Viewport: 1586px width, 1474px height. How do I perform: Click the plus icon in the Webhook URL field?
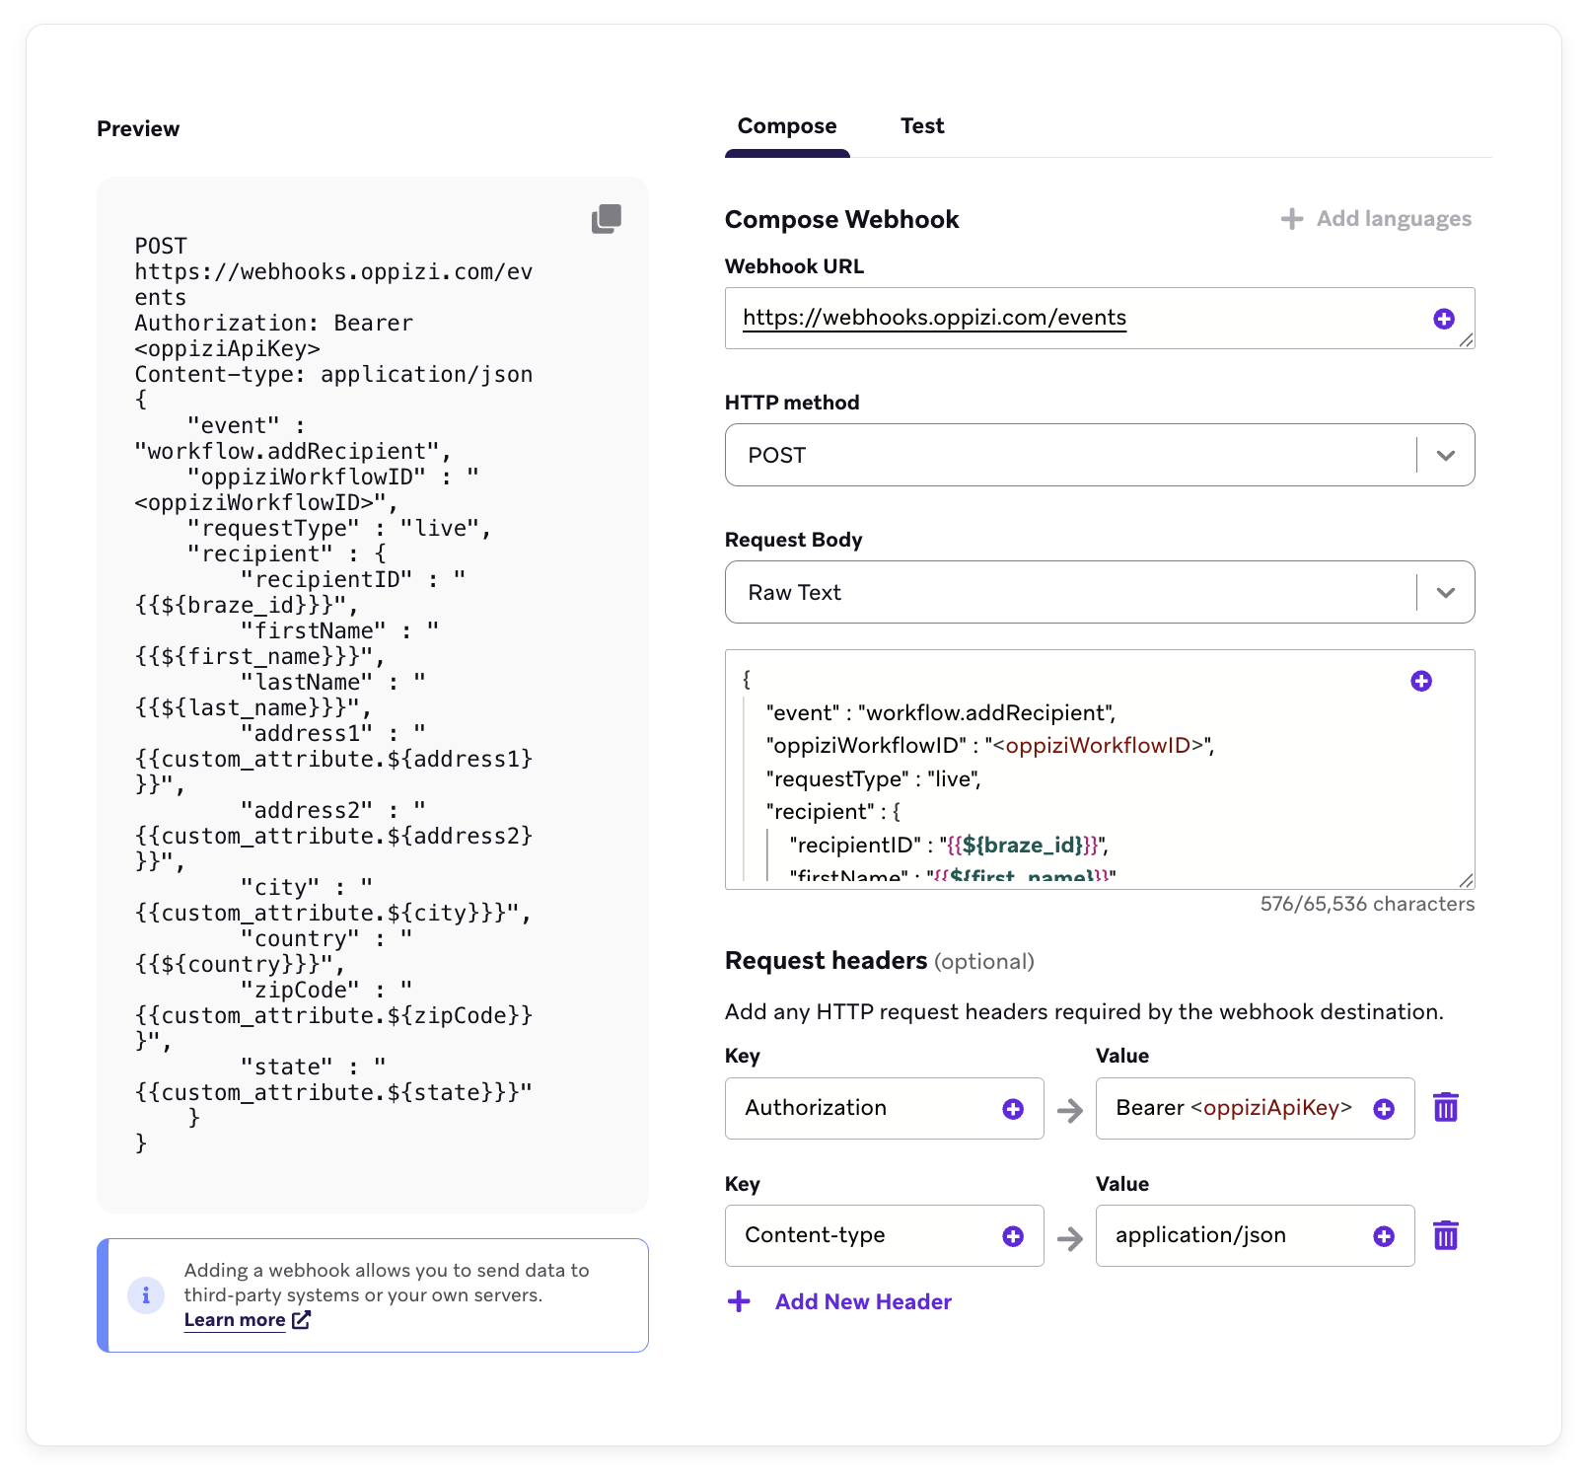click(x=1444, y=319)
